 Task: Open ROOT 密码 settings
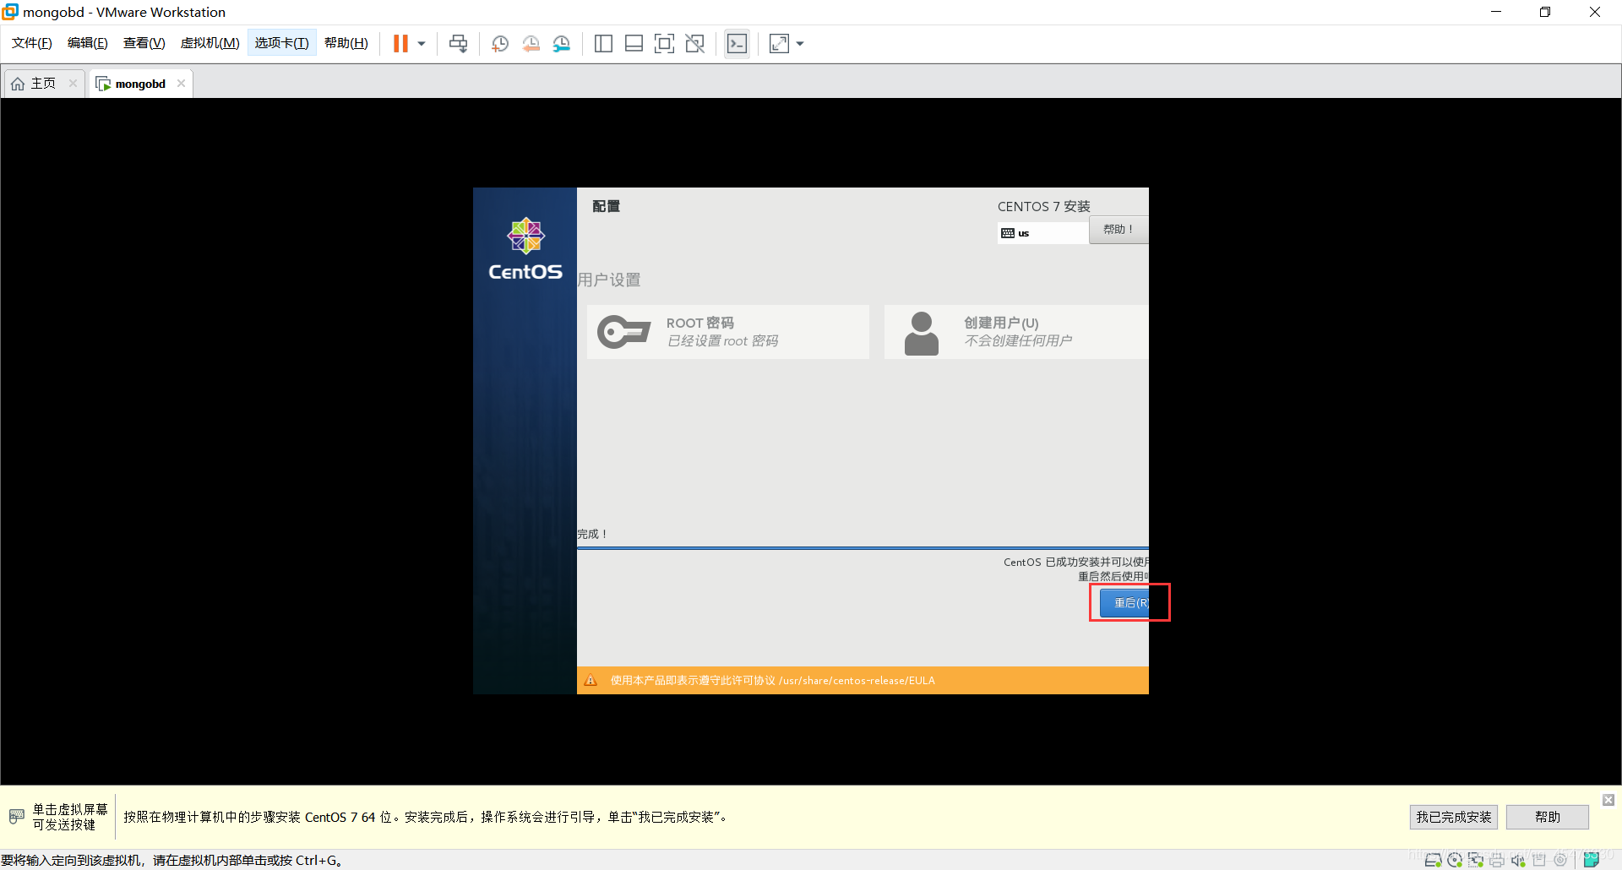[728, 332]
